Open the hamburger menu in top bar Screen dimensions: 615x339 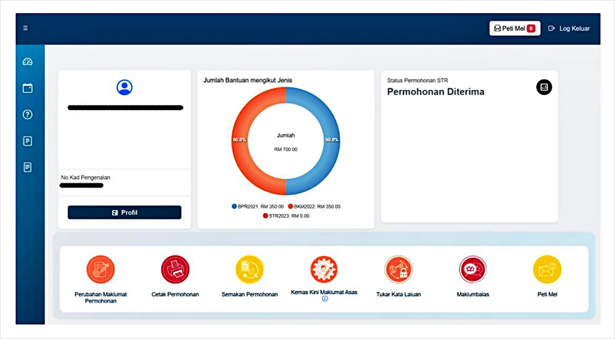[26, 28]
